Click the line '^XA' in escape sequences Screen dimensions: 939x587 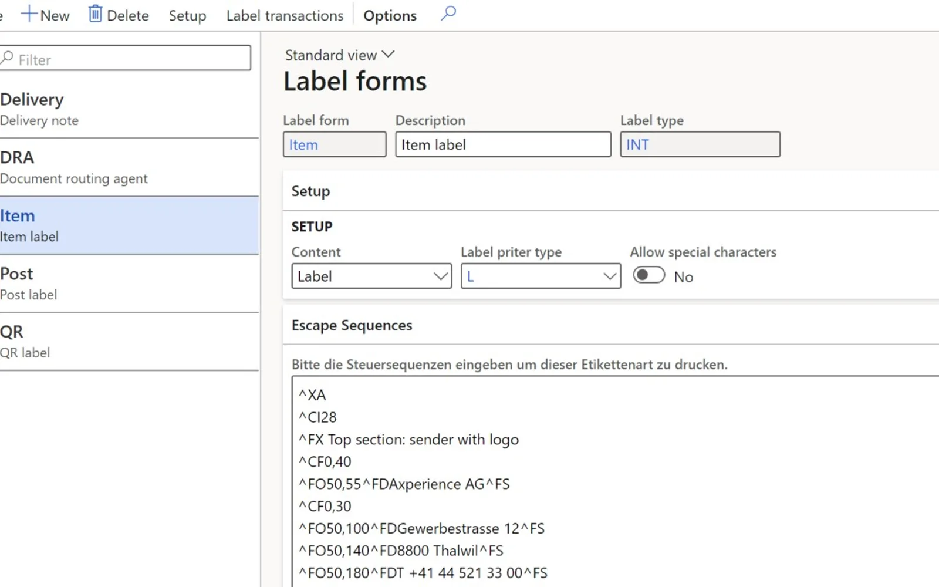coord(312,395)
